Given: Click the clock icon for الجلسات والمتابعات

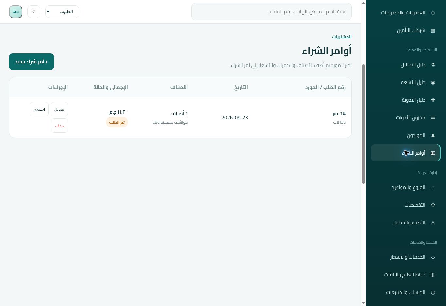Looking at the screenshot, I should (x=433, y=292).
